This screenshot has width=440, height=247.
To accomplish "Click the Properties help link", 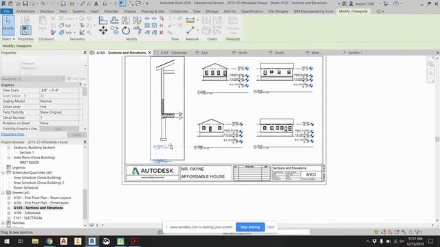I will pyautogui.click(x=12, y=134).
